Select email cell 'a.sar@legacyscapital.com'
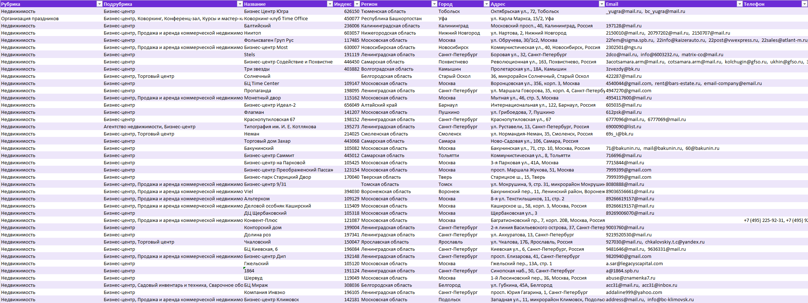The width and height of the screenshot is (808, 303). (674, 263)
